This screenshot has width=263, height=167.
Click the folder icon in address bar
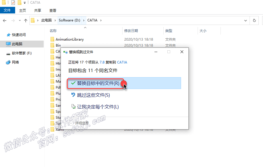tap(33, 20)
